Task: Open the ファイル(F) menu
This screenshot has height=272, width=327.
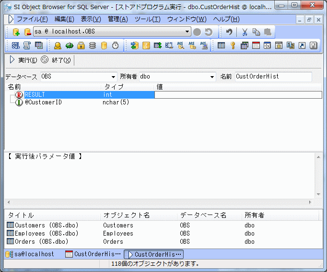Action: tap(32, 19)
